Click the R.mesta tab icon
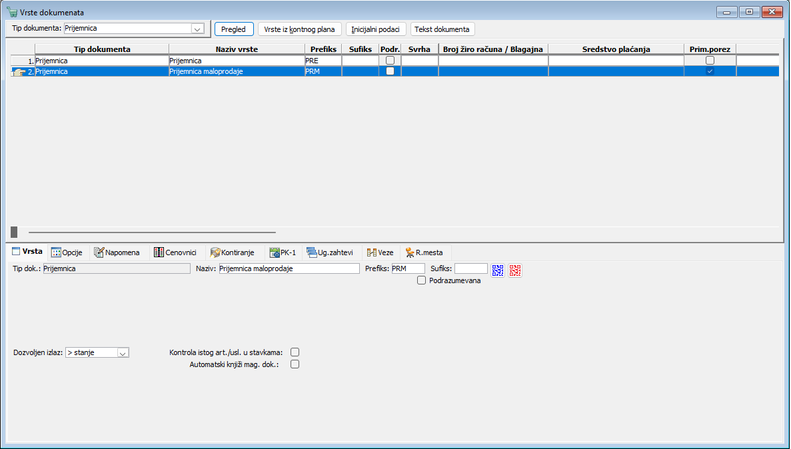Screen dimensions: 791x449 (x=410, y=252)
